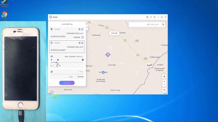This screenshot has width=218, height=122.
Task: Click the start point 00:00:00 time value
Action: [x=77, y=37]
